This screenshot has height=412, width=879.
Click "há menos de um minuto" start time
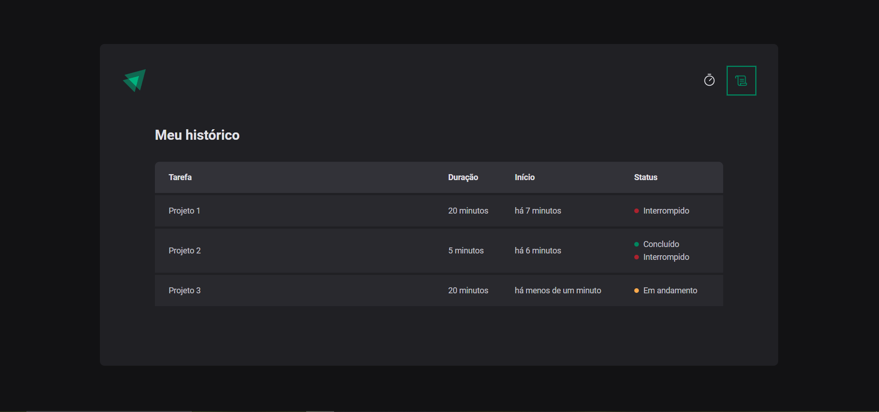click(x=558, y=291)
